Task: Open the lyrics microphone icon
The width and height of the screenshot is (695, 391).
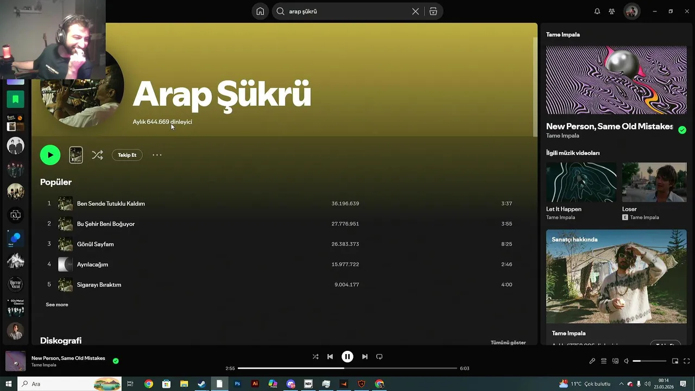Action: click(592, 361)
